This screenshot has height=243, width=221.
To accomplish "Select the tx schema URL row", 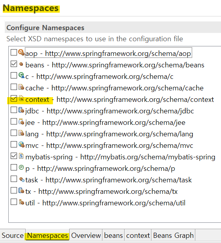I will (101, 191).
